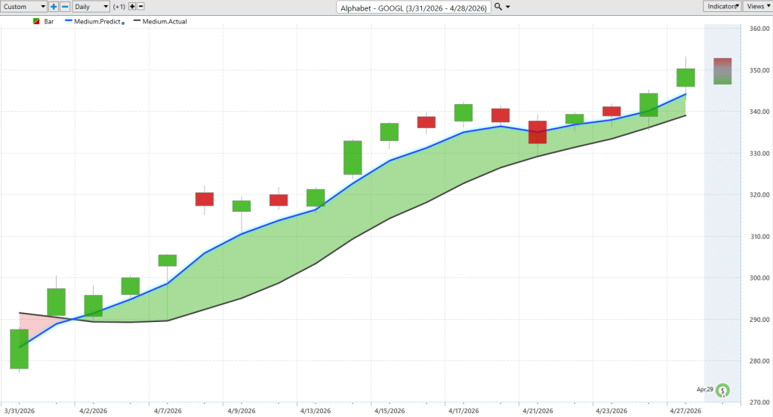The height and width of the screenshot is (417, 773).
Task: Click the blue minus zoom-out button
Action: click(65, 7)
